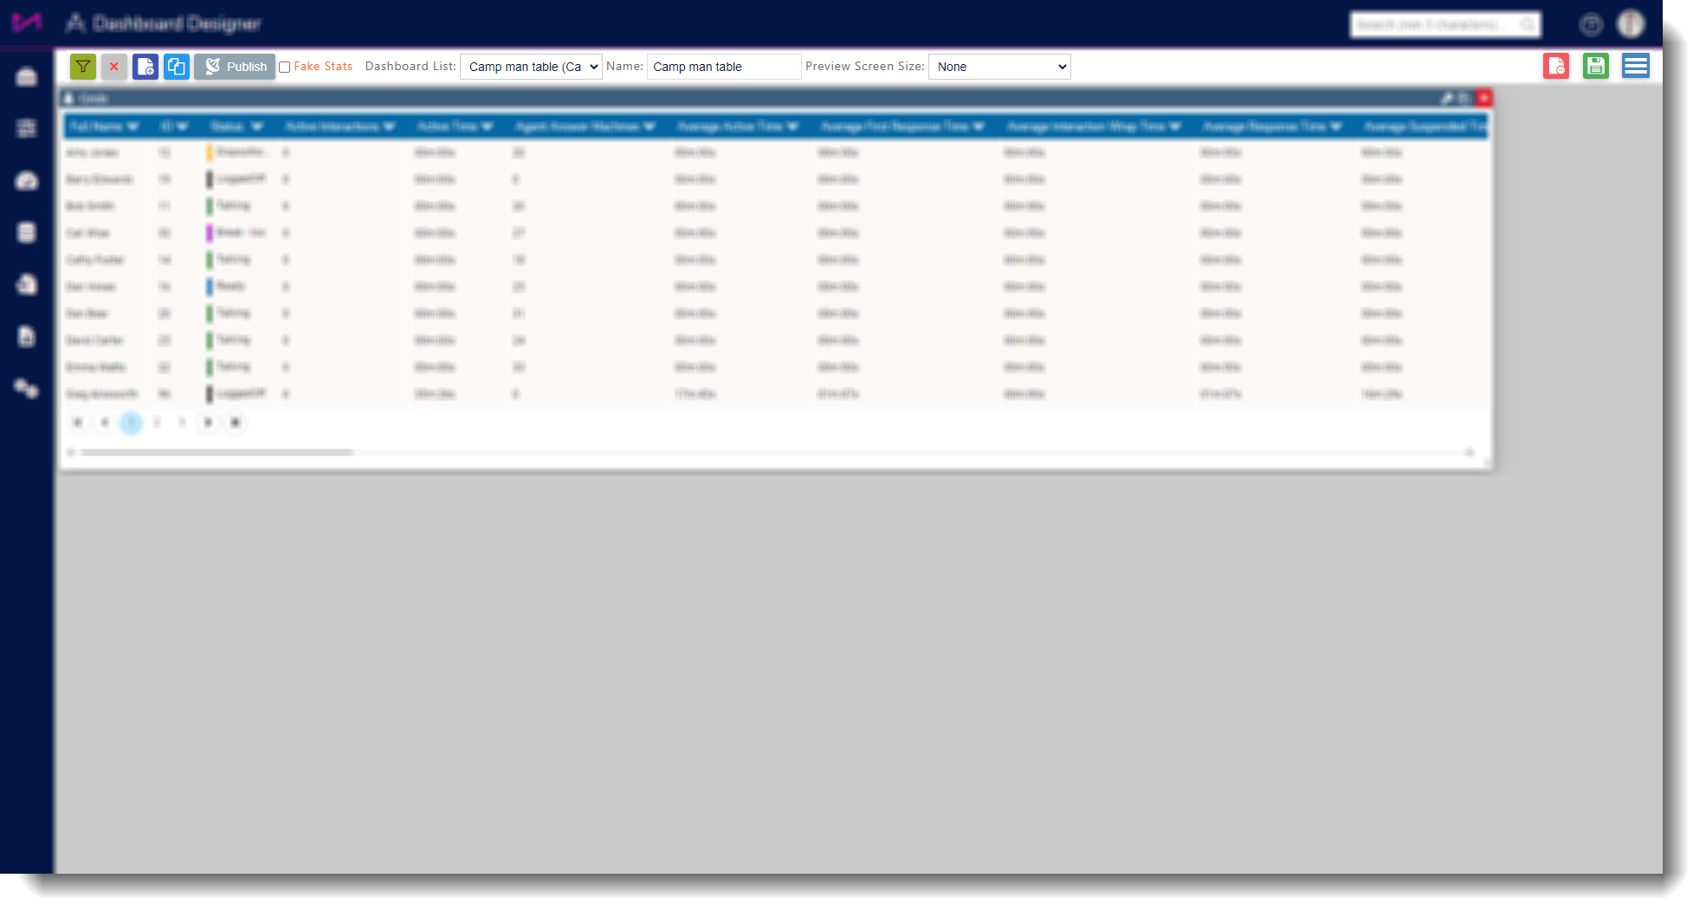Enable the Fake Stats checkbox
The height and width of the screenshot is (917, 1706).
click(x=284, y=68)
